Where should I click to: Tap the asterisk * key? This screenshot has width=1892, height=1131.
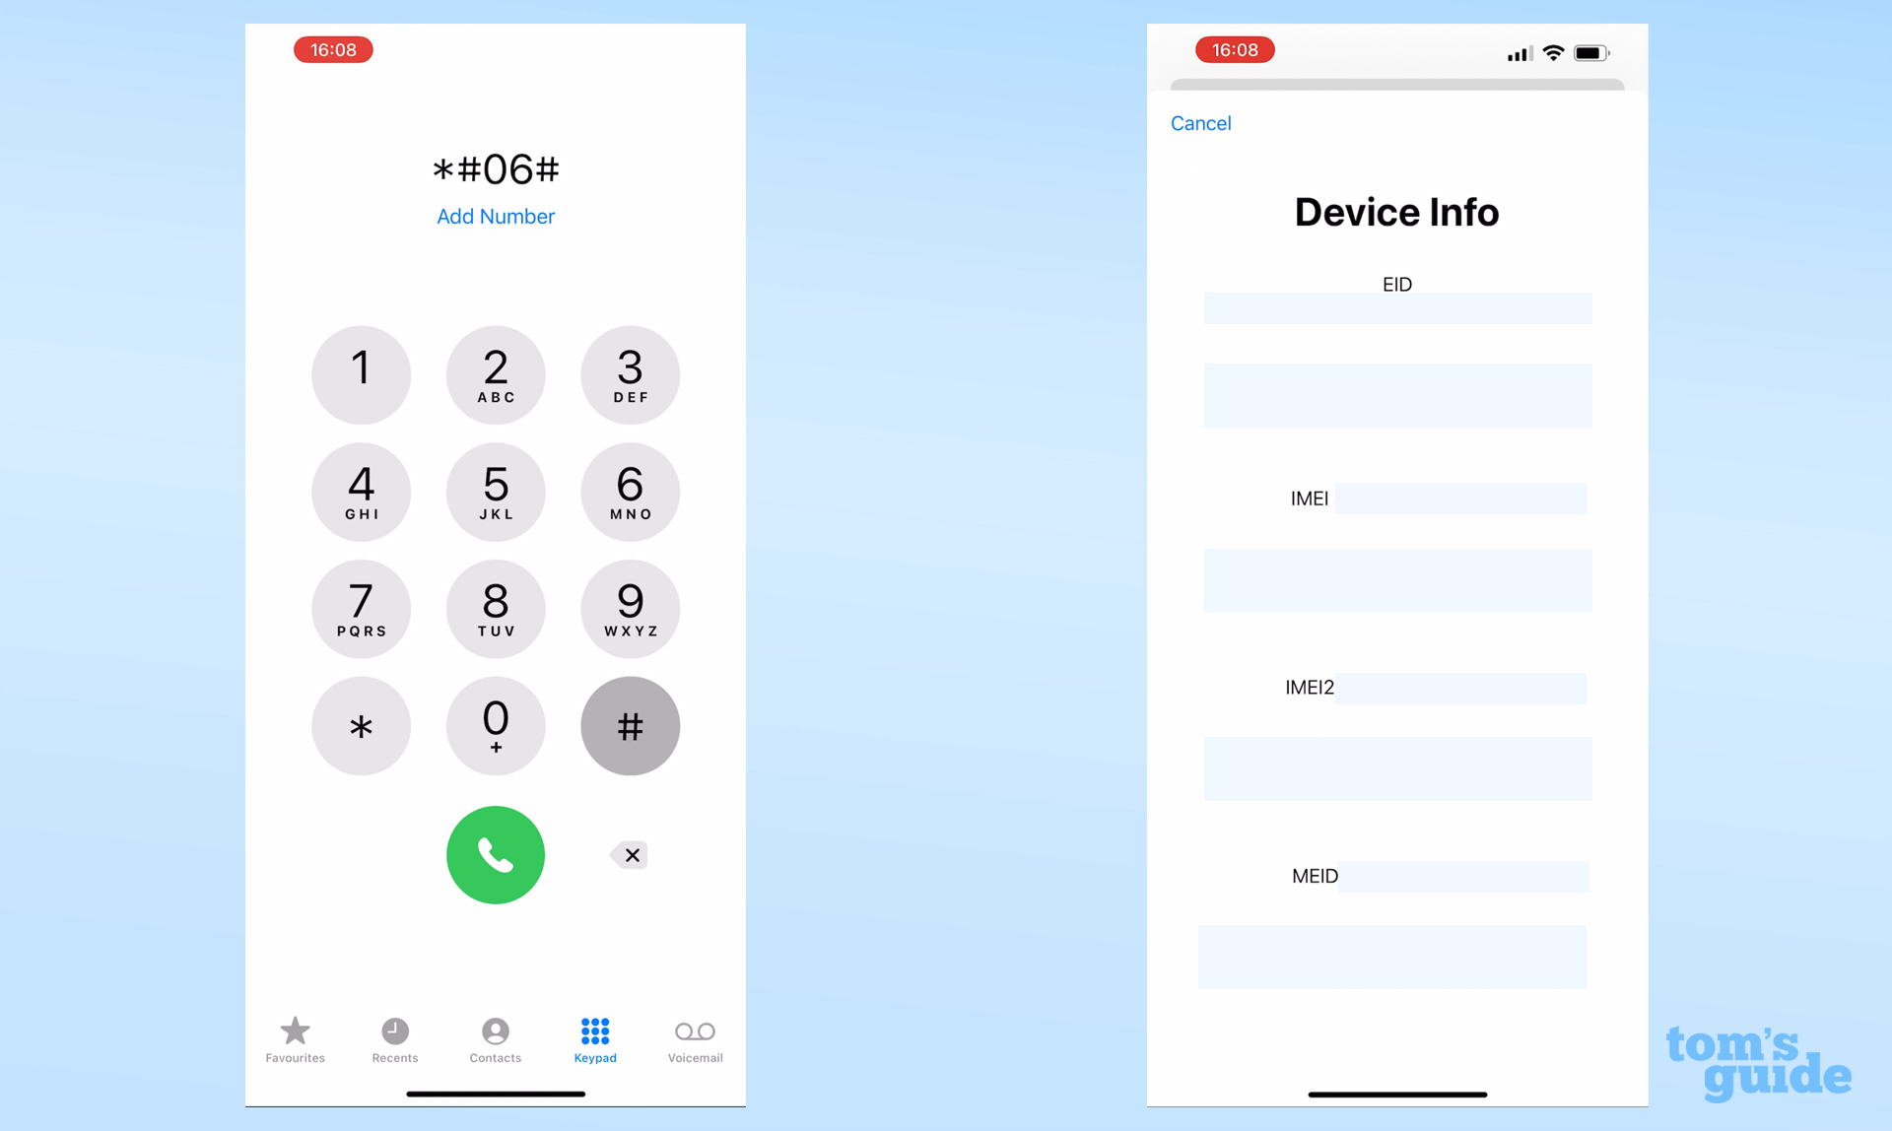361,724
